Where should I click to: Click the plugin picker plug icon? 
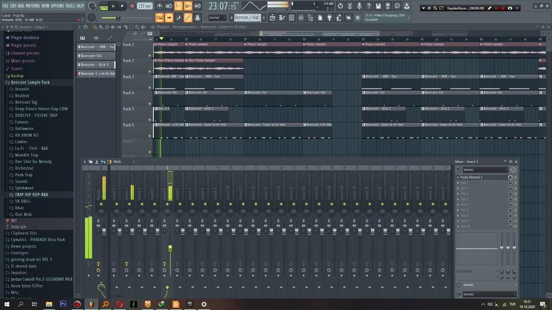pos(329,18)
